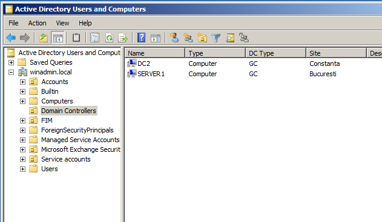Screen dimensions: 382x222
Task: Open the Help menu
Action: click(85, 23)
